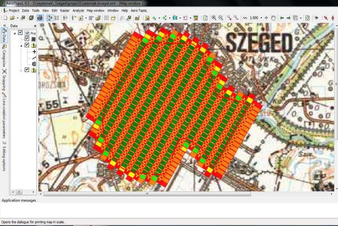338x226 pixels.
Task: Click the Data panel scroll right arrow
Action: click(x=33, y=192)
